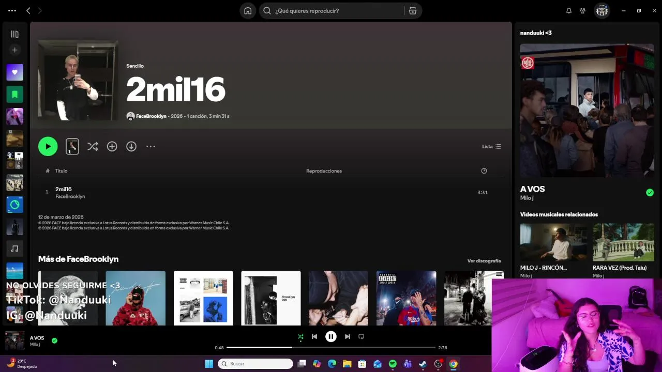This screenshot has height=372, width=662.
Task: Open the Spotify three-dots app menu
Action: pos(12,10)
